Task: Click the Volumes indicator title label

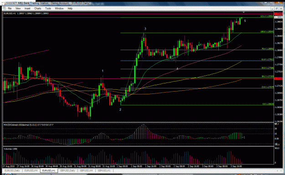Action: (10, 149)
